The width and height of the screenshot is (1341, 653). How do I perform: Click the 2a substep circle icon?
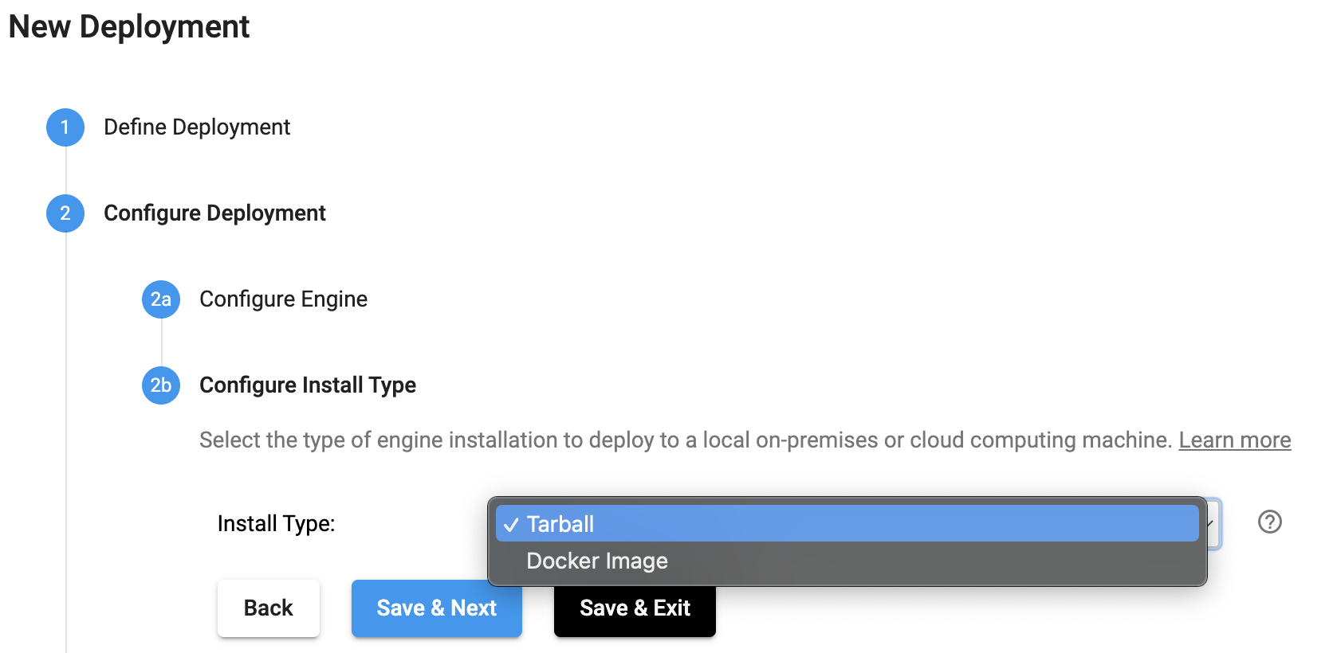161,299
